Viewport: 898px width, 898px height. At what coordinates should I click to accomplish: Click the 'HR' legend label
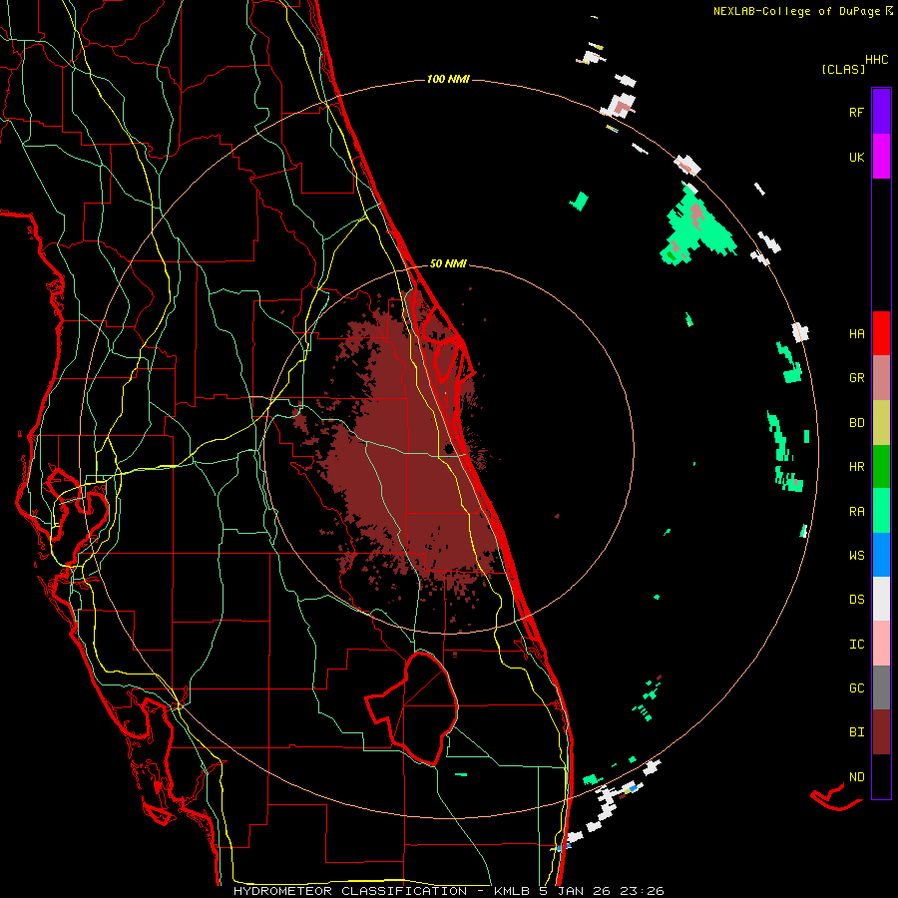pos(856,467)
